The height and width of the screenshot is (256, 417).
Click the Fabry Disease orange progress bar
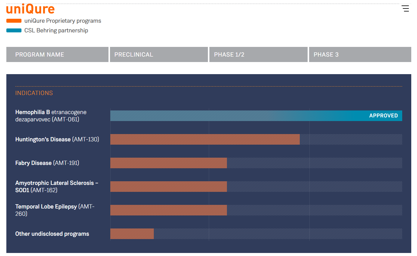(x=168, y=163)
